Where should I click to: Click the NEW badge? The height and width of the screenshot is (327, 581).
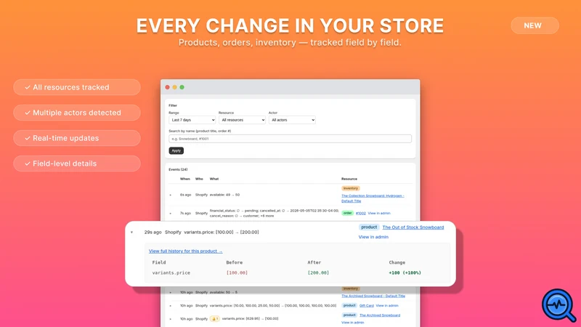coord(535,25)
